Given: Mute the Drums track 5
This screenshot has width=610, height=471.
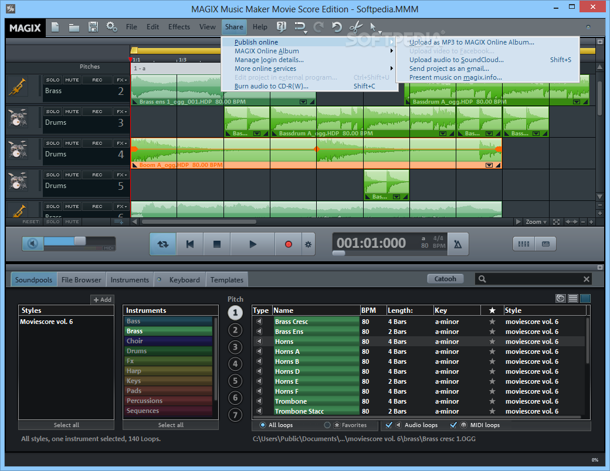Looking at the screenshot, I should [72, 175].
